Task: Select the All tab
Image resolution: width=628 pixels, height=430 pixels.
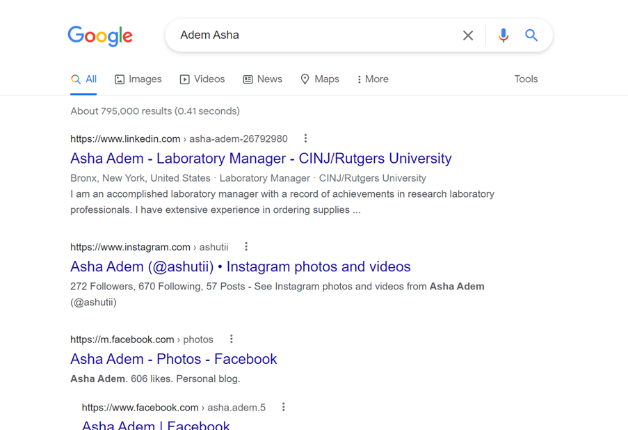Action: tap(83, 79)
